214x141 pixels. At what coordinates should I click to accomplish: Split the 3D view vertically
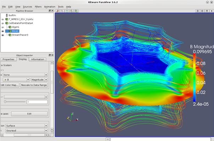[x=202, y=11]
